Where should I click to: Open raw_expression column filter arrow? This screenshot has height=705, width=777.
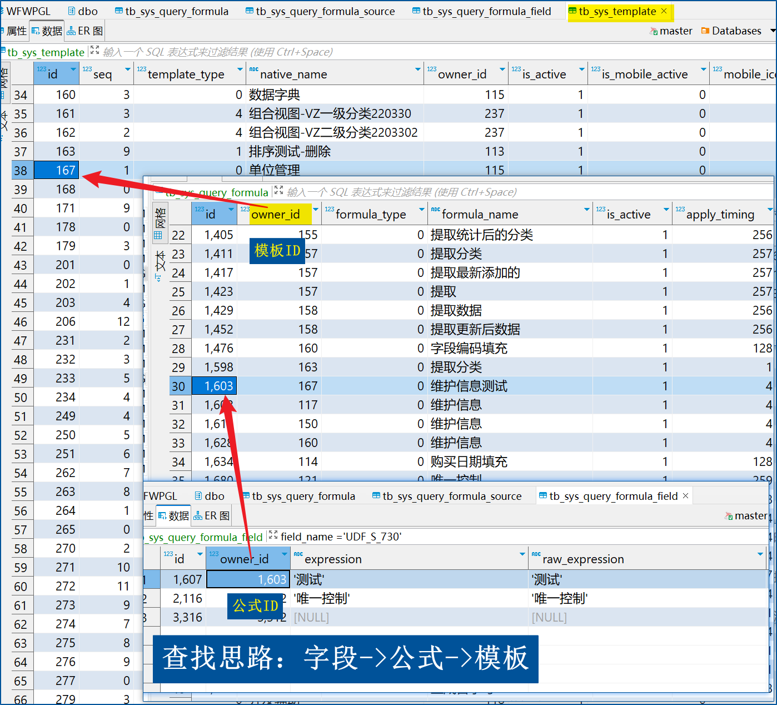(x=760, y=554)
